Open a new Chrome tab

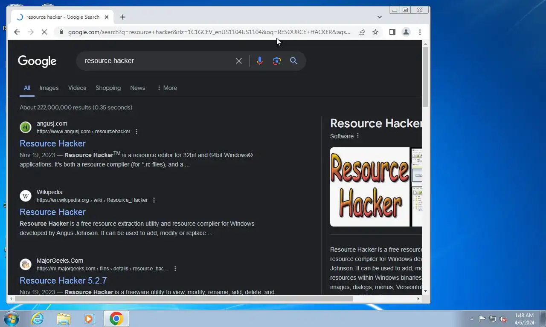[x=123, y=17]
